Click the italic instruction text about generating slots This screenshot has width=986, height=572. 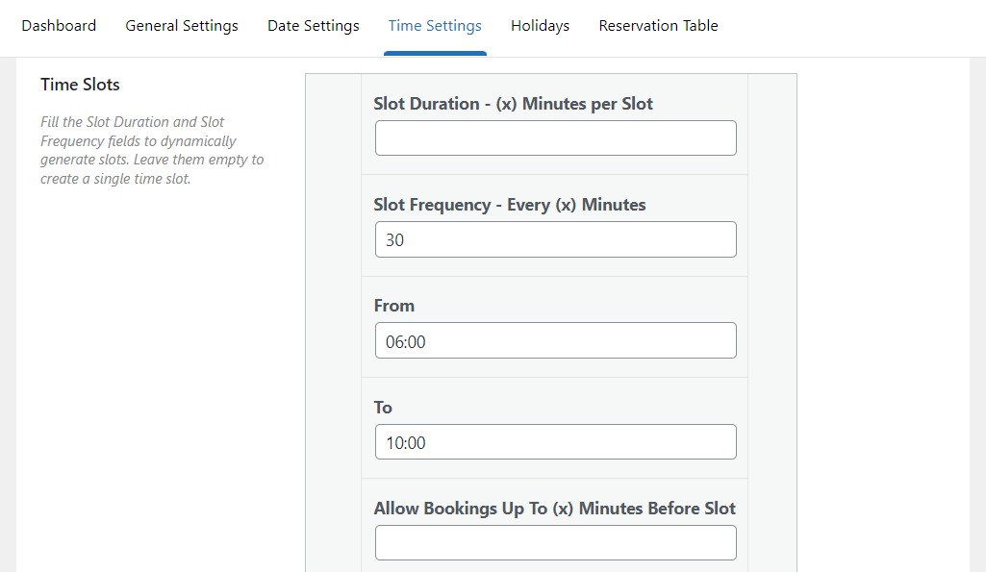click(151, 150)
